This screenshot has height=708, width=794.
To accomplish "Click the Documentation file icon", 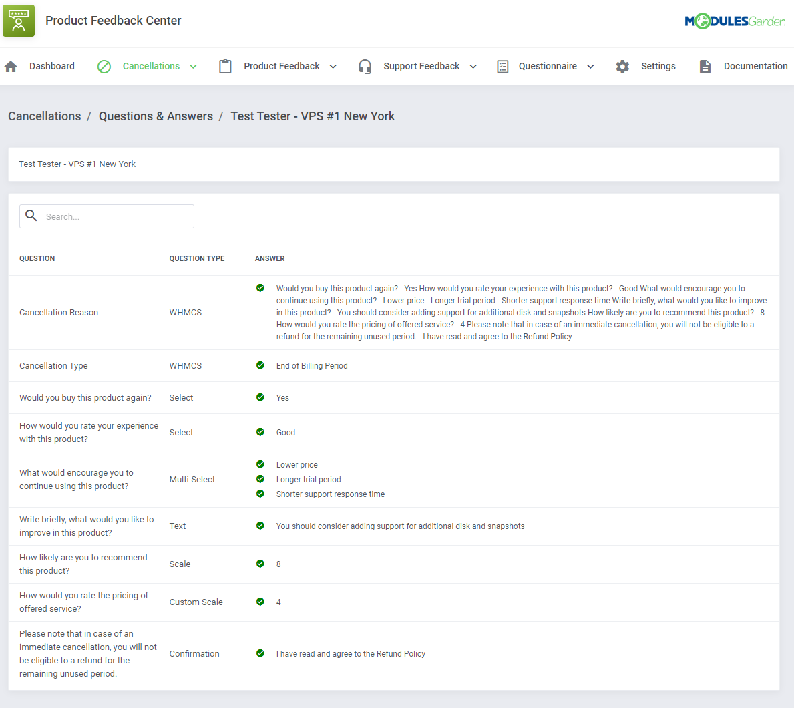I will (705, 66).
